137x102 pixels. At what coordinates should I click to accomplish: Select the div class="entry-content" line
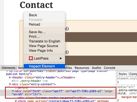point(33,84)
